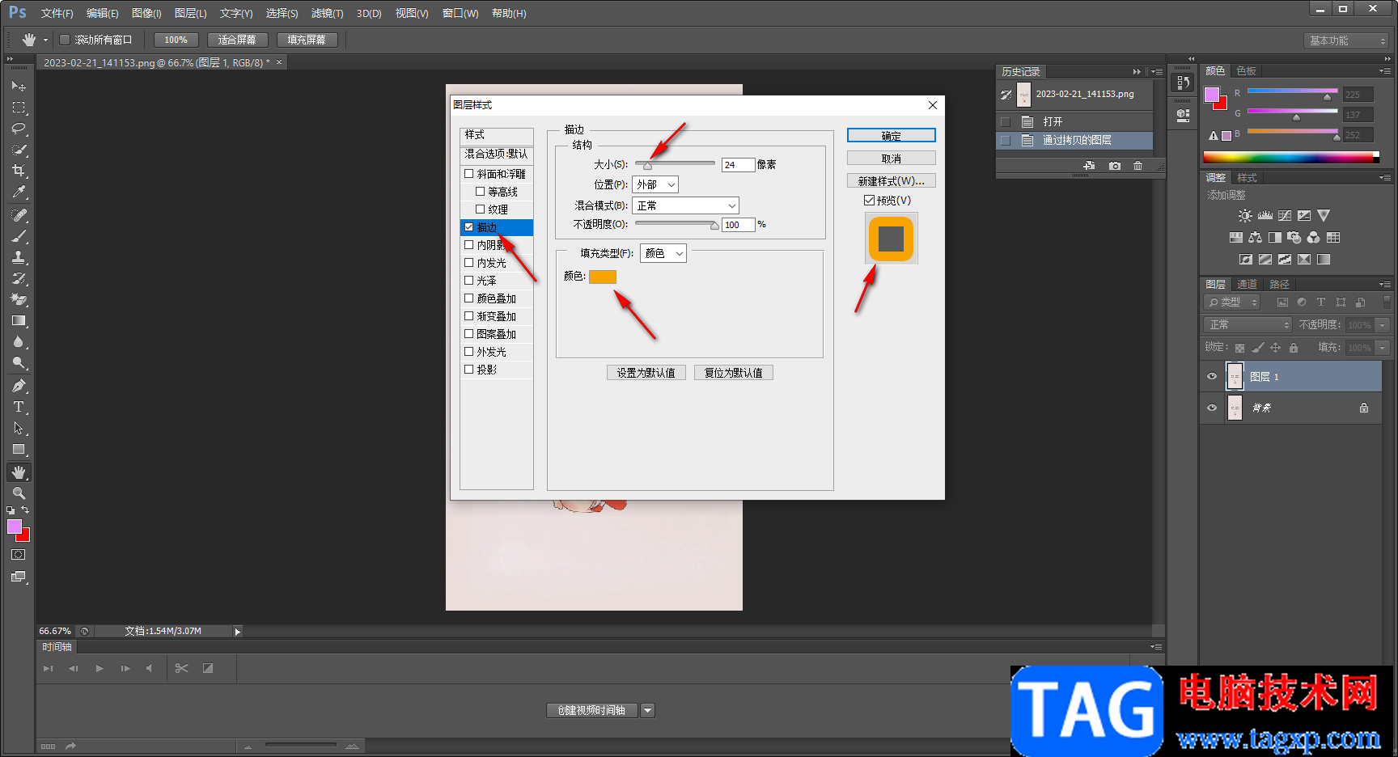
Task: Click the history panel trash icon
Action: (x=1138, y=166)
